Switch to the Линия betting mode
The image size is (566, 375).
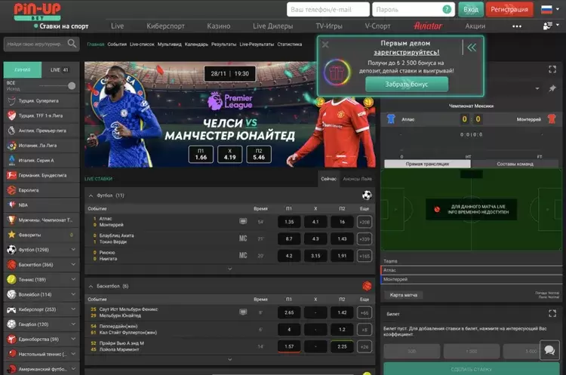click(x=23, y=69)
